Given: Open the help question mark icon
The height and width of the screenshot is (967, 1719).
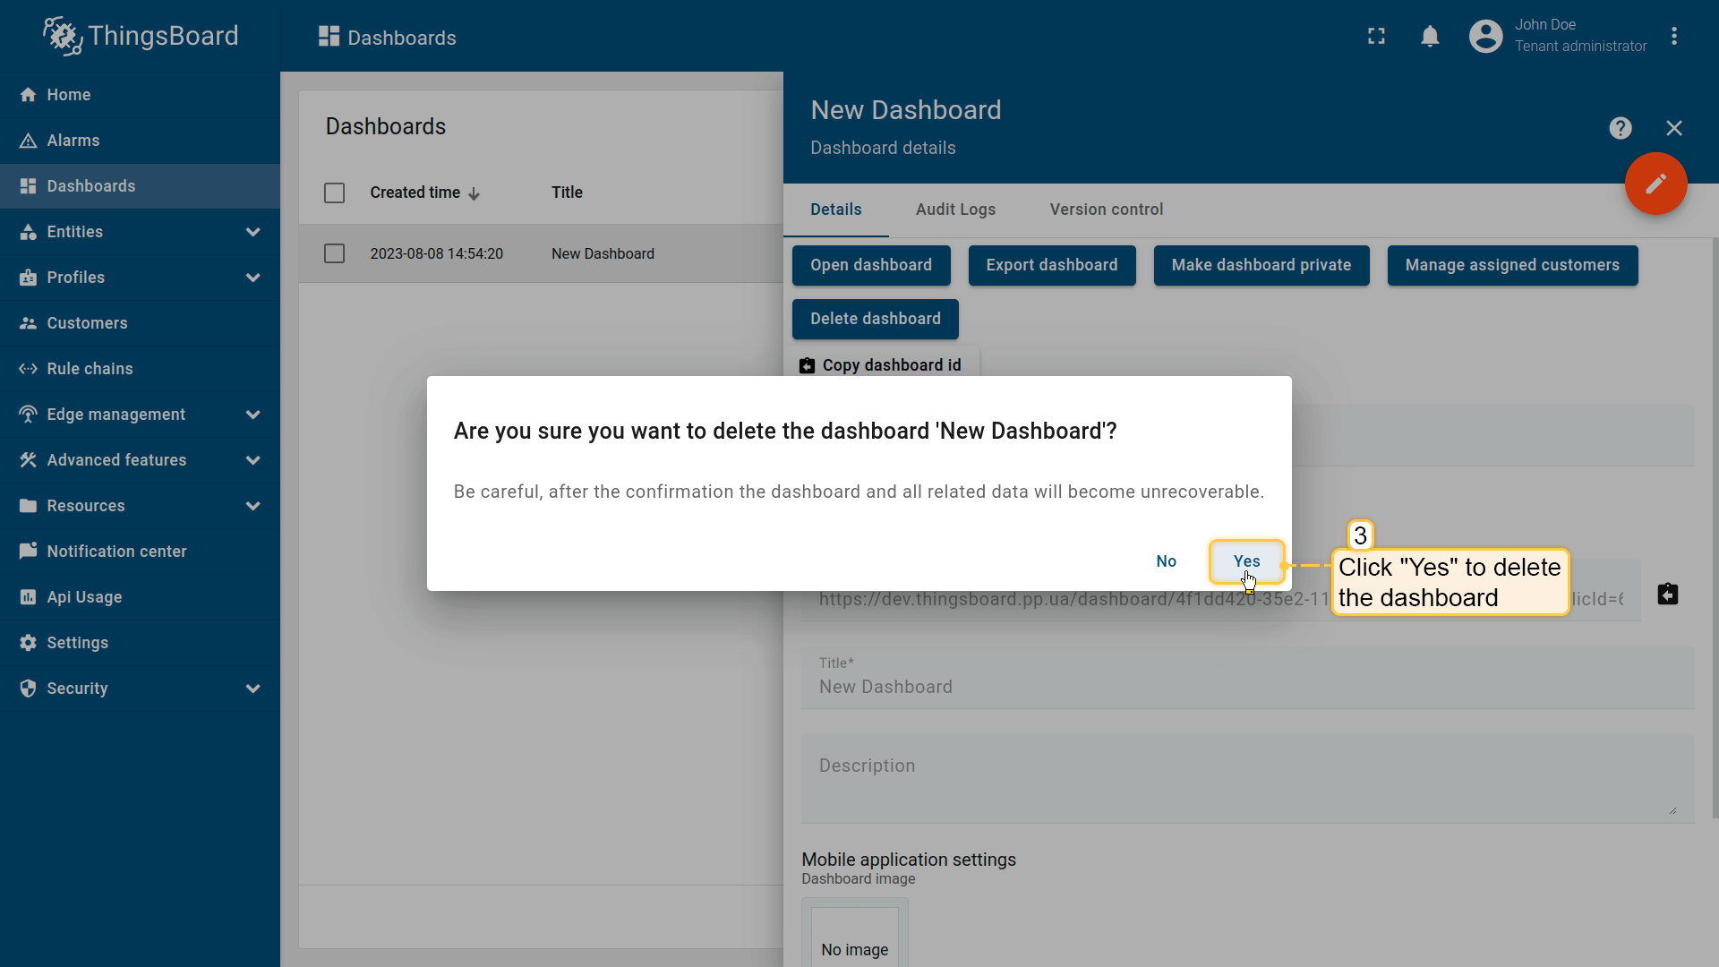Looking at the screenshot, I should click(1620, 128).
